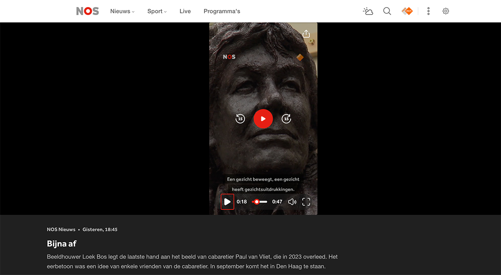This screenshot has height=275, width=501.
Task: Skip forward 15 seconds in the video
Action: pos(286,119)
